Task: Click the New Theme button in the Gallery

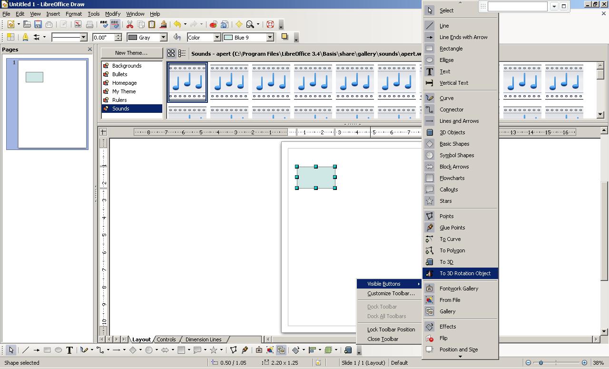Action: 132,52
